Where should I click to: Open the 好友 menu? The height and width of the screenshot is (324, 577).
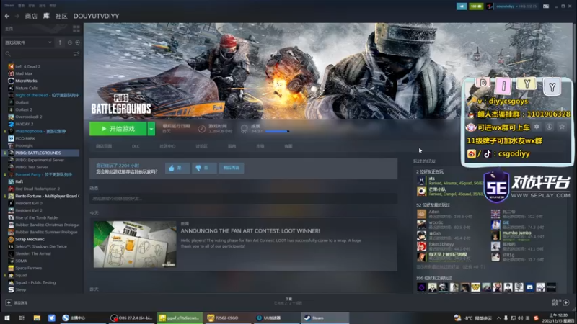[x=32, y=6]
